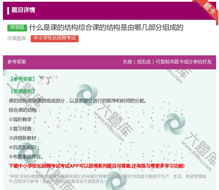Select the question title 什么是课的结构综合课的结构
219x190 pixels.
coord(106,27)
